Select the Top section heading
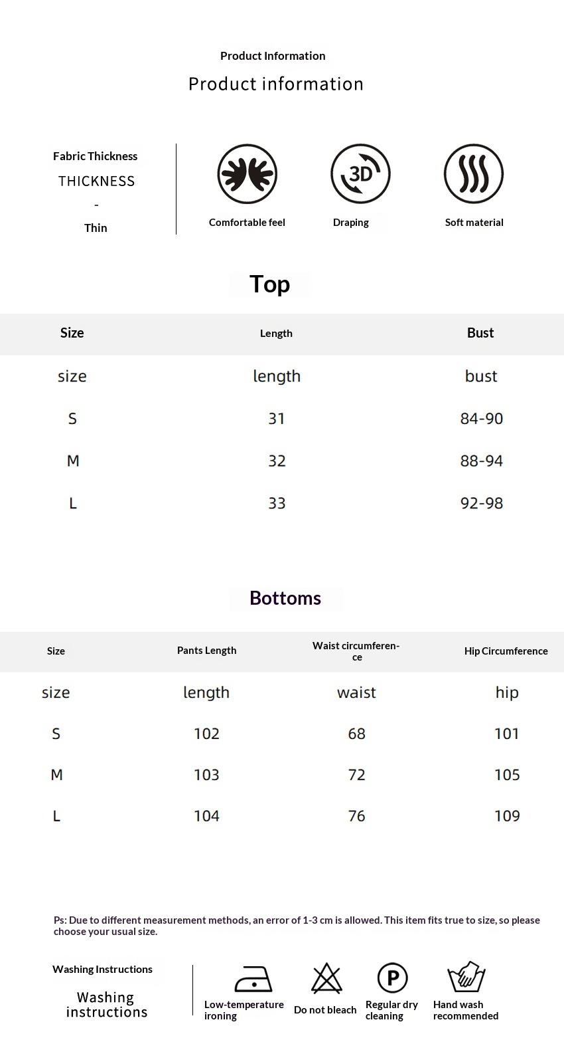The height and width of the screenshot is (1042, 564). click(269, 284)
